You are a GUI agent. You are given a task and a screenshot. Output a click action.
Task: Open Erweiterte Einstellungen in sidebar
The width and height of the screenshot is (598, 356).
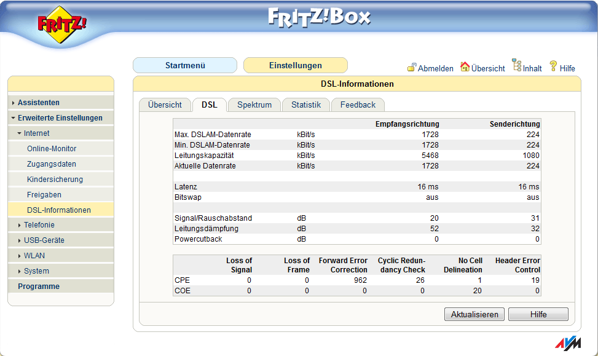[60, 118]
